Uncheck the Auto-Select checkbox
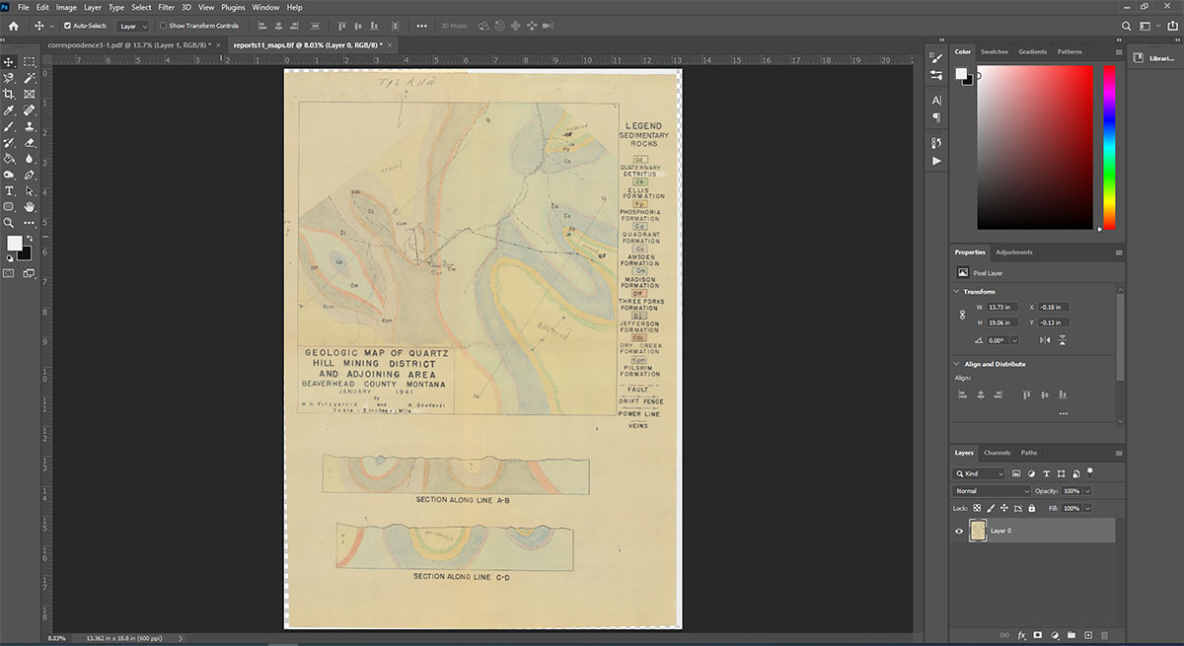The image size is (1184, 646). coord(67,26)
